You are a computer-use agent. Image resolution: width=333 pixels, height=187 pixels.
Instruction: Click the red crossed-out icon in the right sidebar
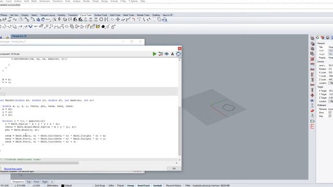click(x=312, y=59)
